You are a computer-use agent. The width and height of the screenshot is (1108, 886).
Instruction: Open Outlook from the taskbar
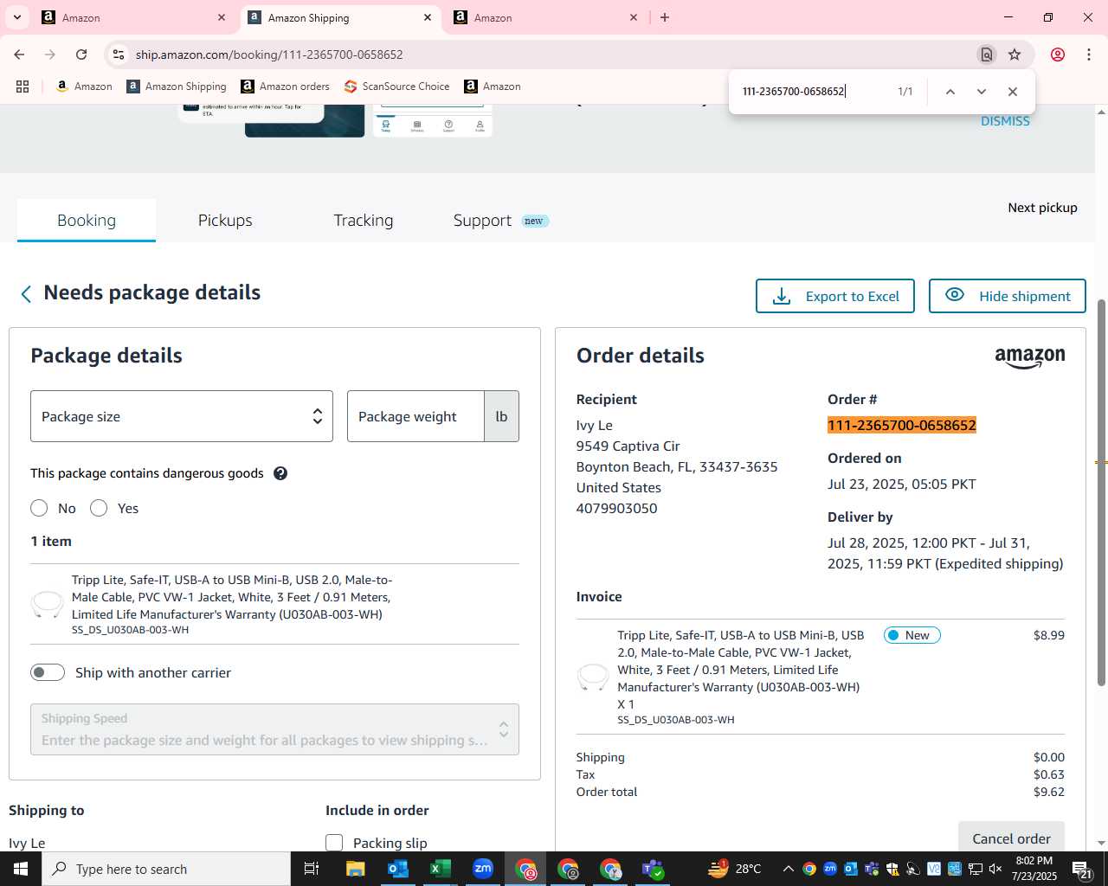coord(398,869)
